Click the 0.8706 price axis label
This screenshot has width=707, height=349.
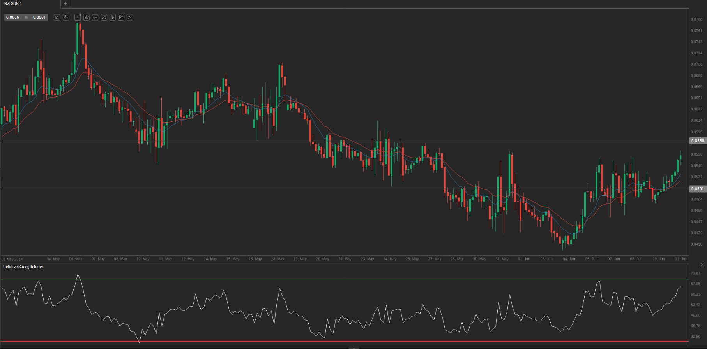696,65
